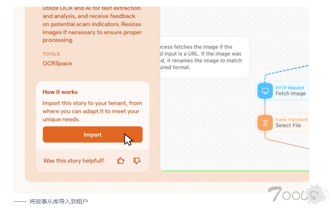Click the HTTP Request type label
Screen dimensions: 332x208
point(289,87)
